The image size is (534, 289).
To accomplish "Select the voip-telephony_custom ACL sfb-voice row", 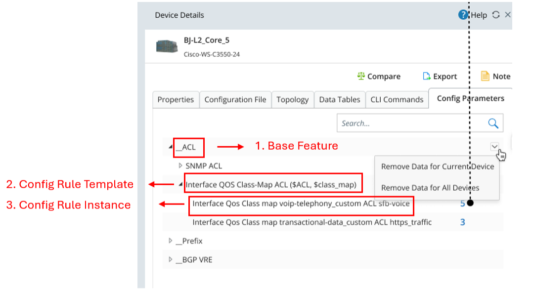I will coord(301,204).
